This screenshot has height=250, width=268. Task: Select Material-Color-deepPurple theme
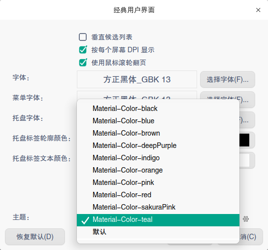click(158, 145)
